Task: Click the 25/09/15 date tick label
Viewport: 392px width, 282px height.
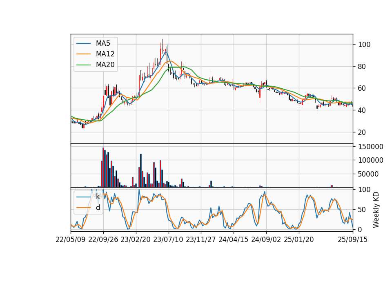Action: 352,239
